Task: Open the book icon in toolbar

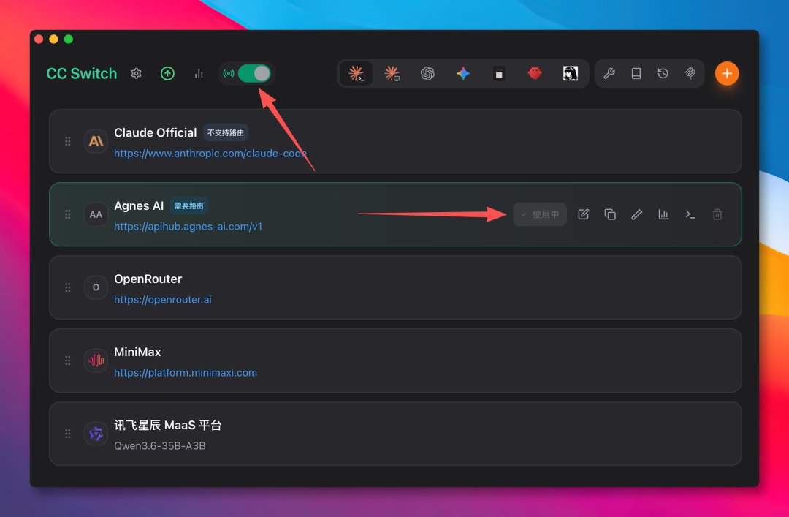Action: coord(636,74)
